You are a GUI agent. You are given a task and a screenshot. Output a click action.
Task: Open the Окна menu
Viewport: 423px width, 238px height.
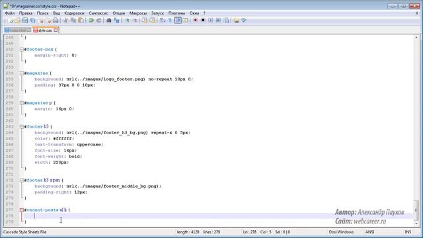(194, 13)
